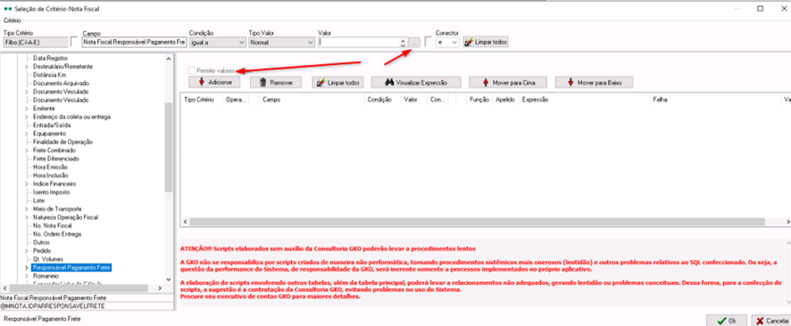Screen dimensions: 791x326
Task: Confirm with the Ok button
Action: click(x=727, y=321)
